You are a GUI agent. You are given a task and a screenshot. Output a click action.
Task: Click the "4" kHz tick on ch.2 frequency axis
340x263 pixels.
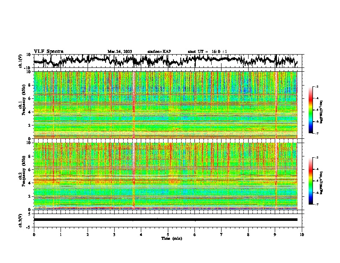coord(30,183)
